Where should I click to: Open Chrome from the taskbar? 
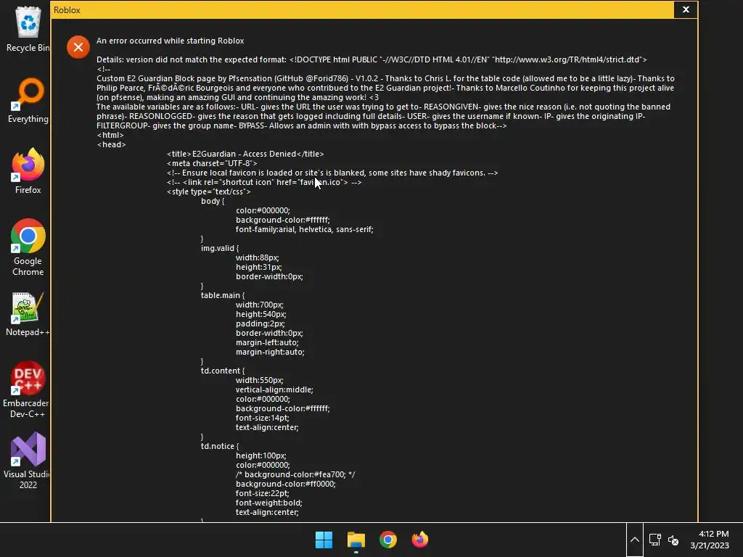(388, 540)
